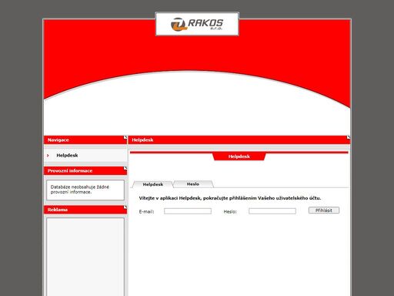This screenshot has height=296, width=394.
Task: Click the corner fold on Reklama header
Action: 125,207
